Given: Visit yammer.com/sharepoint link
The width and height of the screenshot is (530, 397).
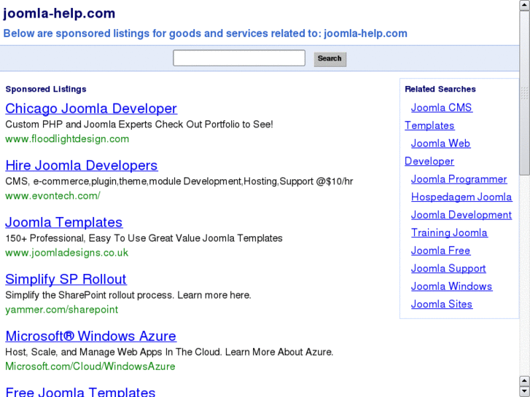Looking at the screenshot, I should [x=62, y=310].
